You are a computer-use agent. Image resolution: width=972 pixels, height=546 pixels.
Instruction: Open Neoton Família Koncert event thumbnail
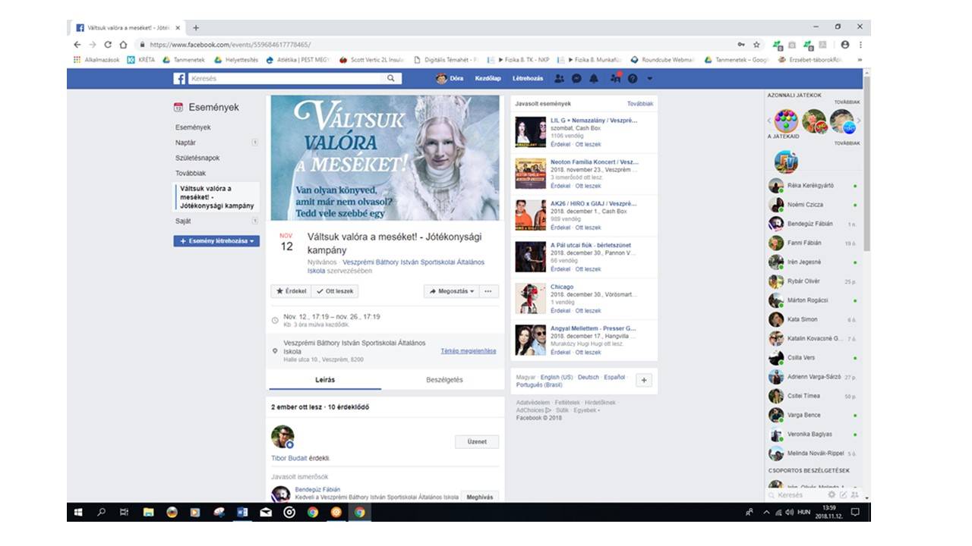531,174
